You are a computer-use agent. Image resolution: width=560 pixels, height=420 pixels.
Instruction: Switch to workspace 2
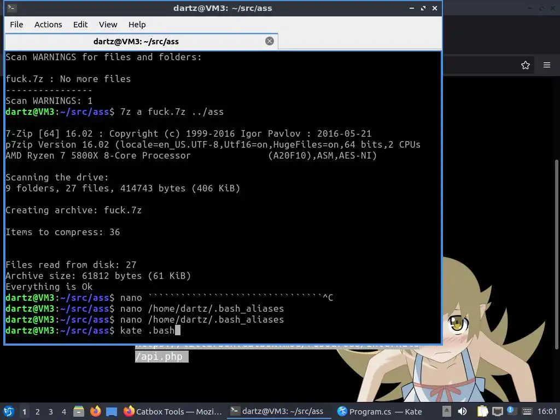click(38, 412)
